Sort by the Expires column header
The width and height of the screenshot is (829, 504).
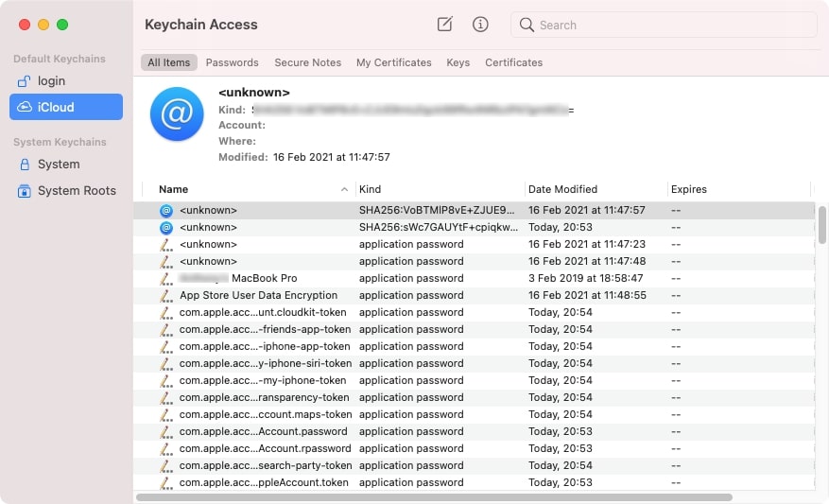739,189
